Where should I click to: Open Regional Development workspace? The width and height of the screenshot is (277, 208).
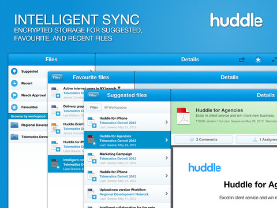pos(28,125)
